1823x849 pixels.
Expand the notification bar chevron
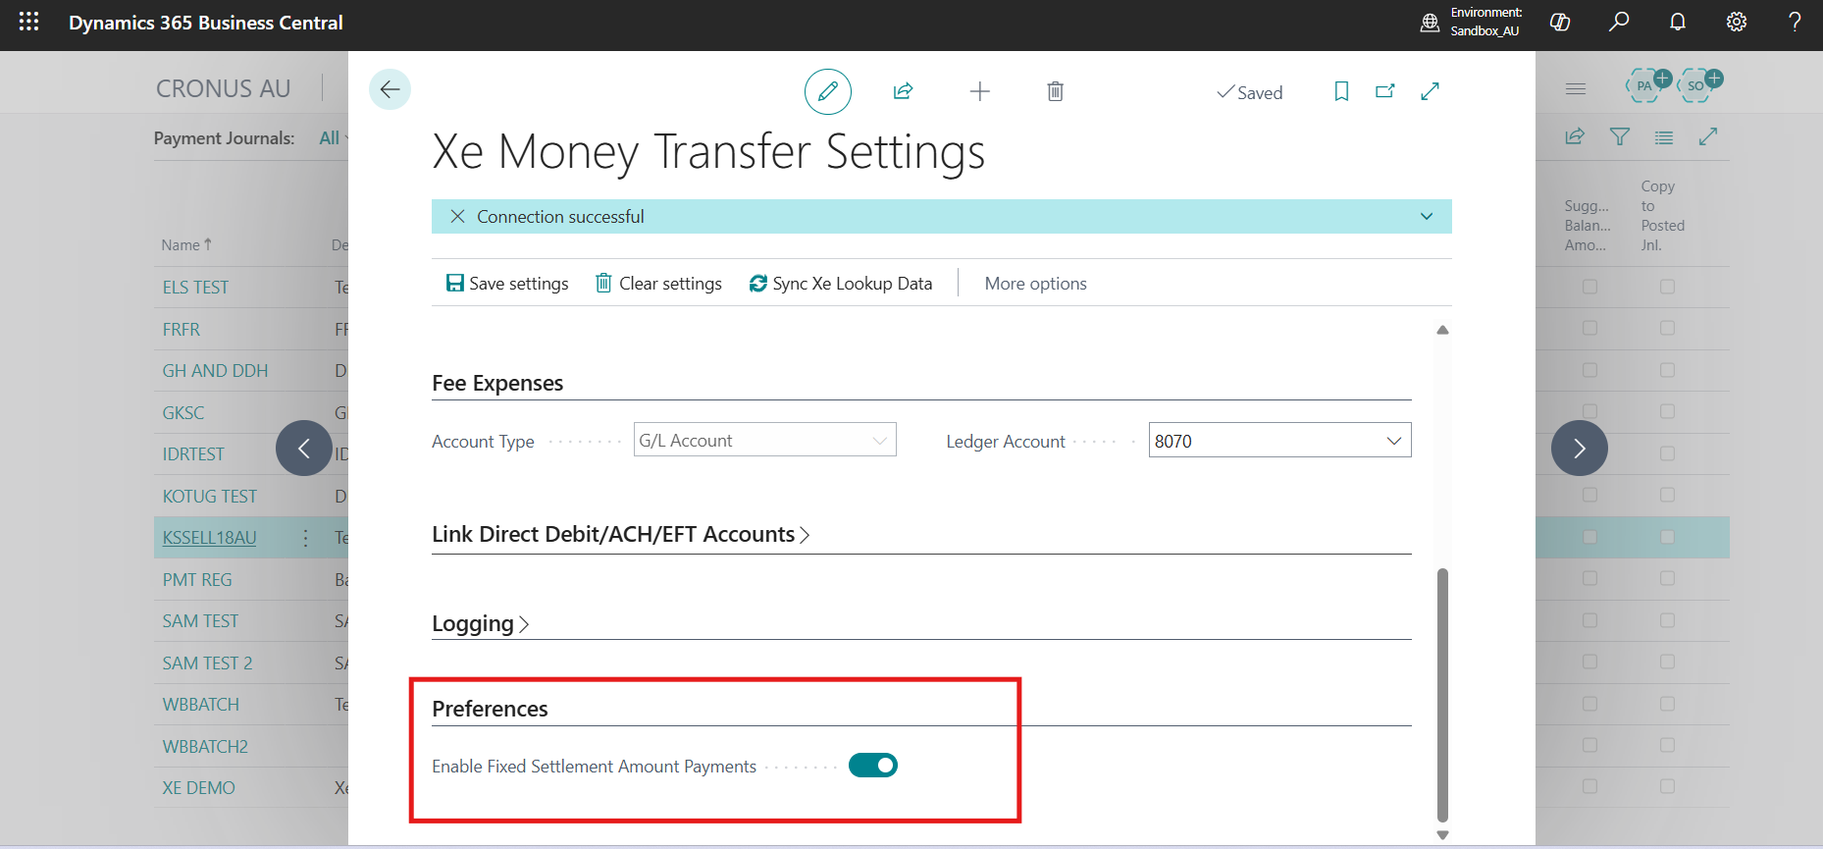coord(1426,217)
